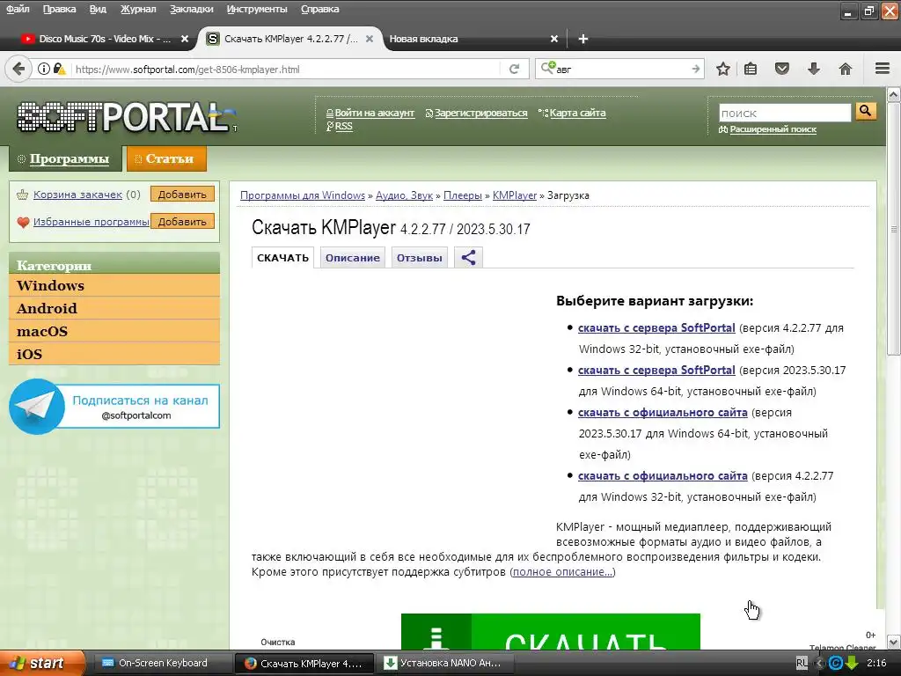
Task: Click the blue circular tray icon
Action: [836, 663]
